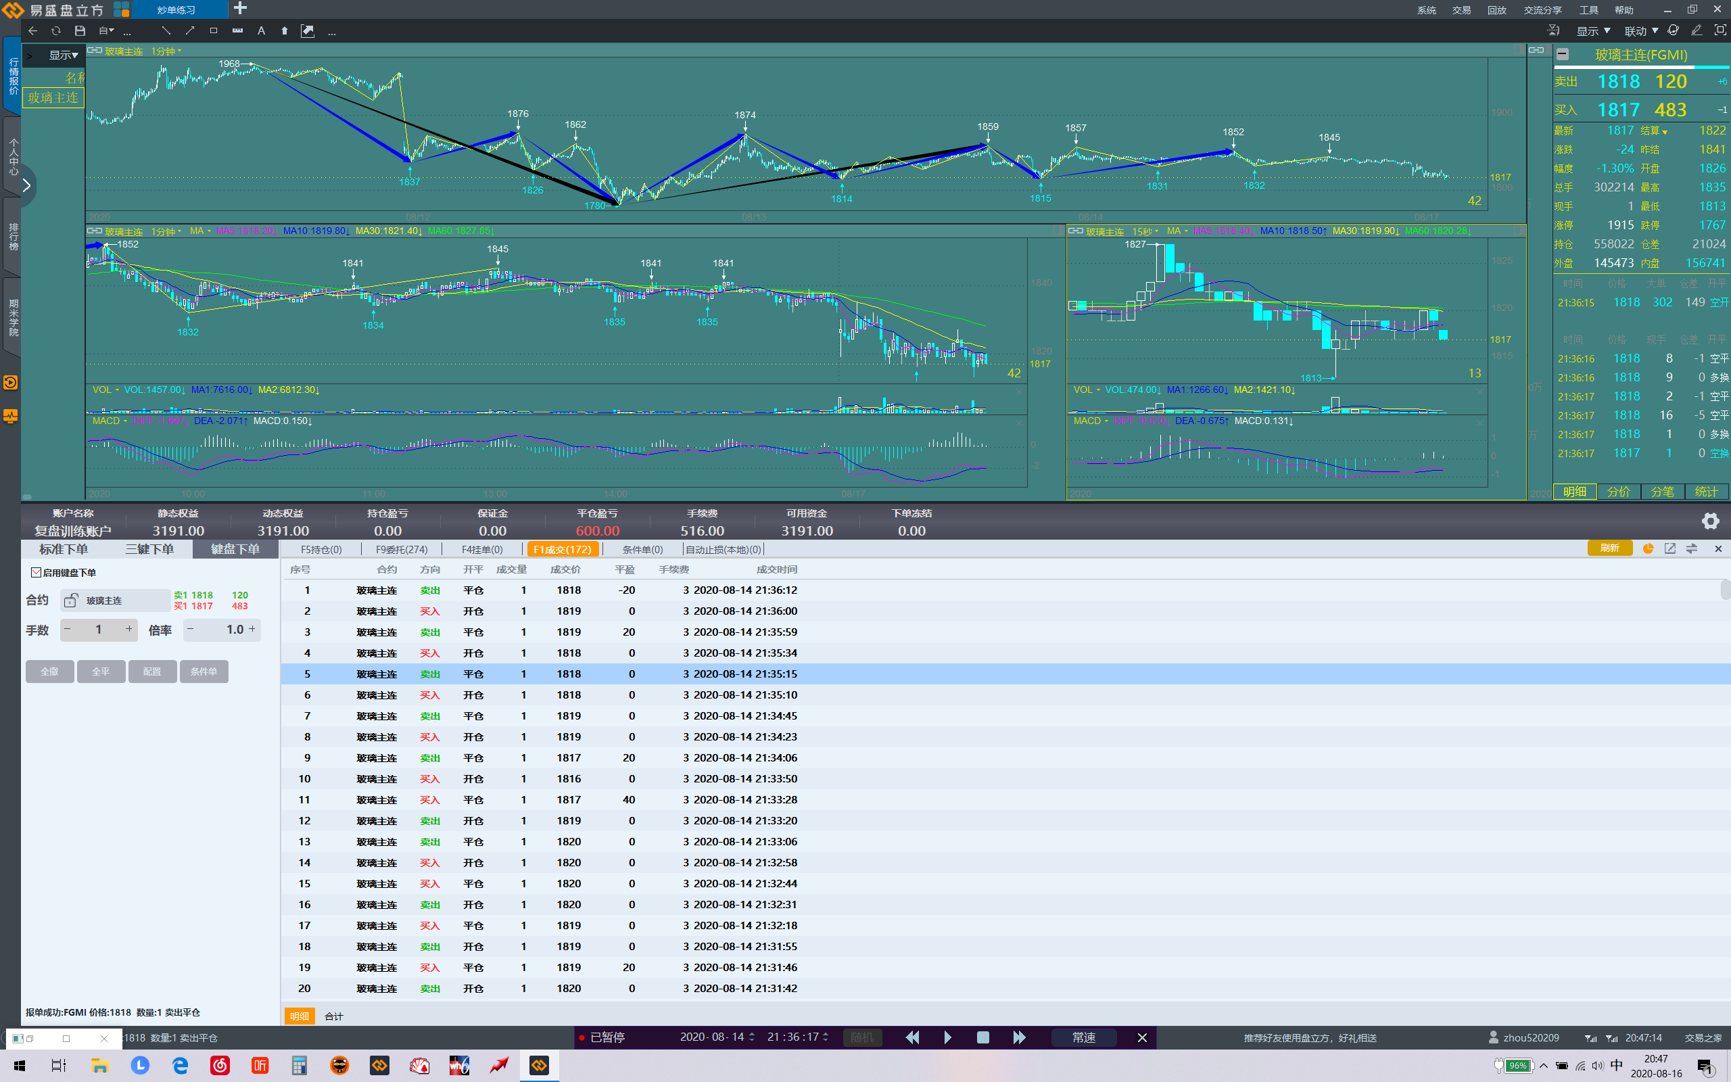The height and width of the screenshot is (1082, 1731).
Task: Switch to the F9委托(274) tab
Action: [401, 549]
